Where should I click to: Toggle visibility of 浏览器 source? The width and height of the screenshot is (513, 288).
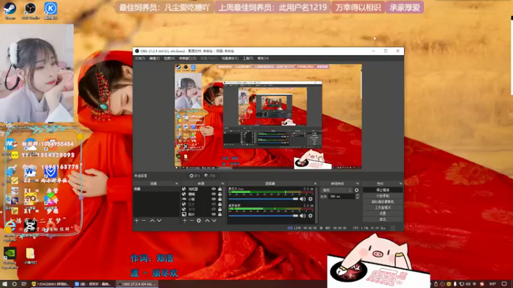pos(214,189)
